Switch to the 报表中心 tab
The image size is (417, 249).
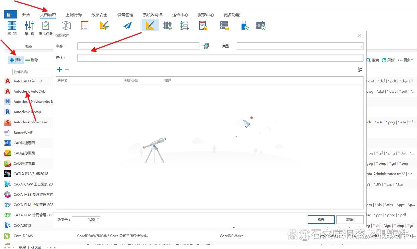[x=206, y=15]
